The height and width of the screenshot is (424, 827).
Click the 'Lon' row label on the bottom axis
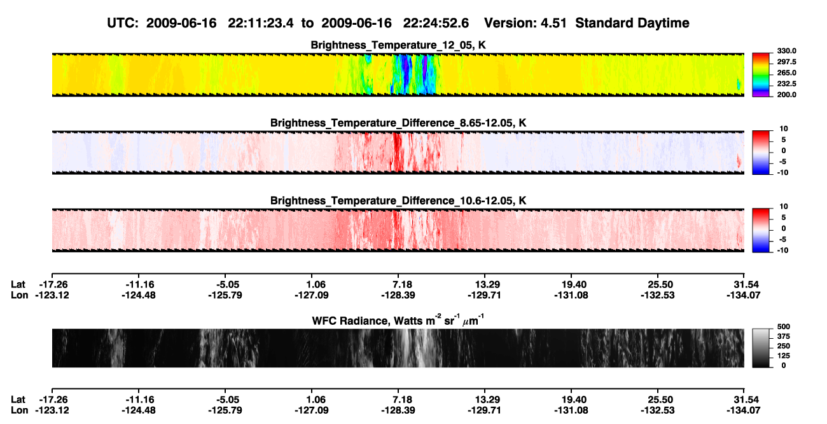(19, 410)
